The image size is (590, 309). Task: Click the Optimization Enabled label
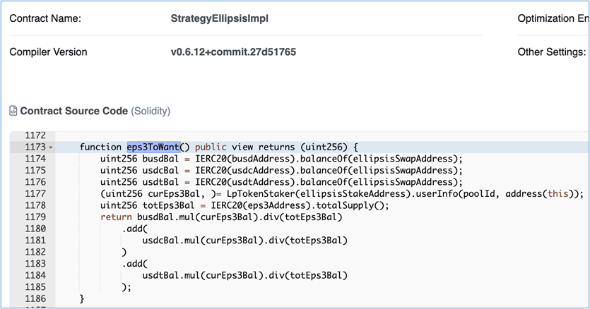click(x=553, y=18)
